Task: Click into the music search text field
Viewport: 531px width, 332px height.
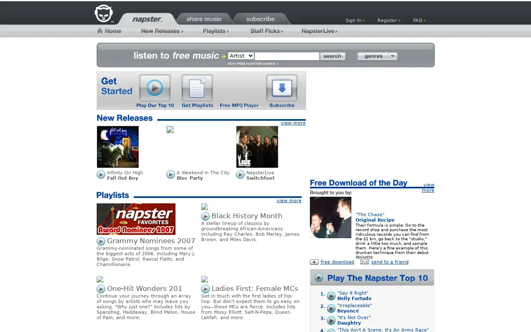Action: point(287,56)
